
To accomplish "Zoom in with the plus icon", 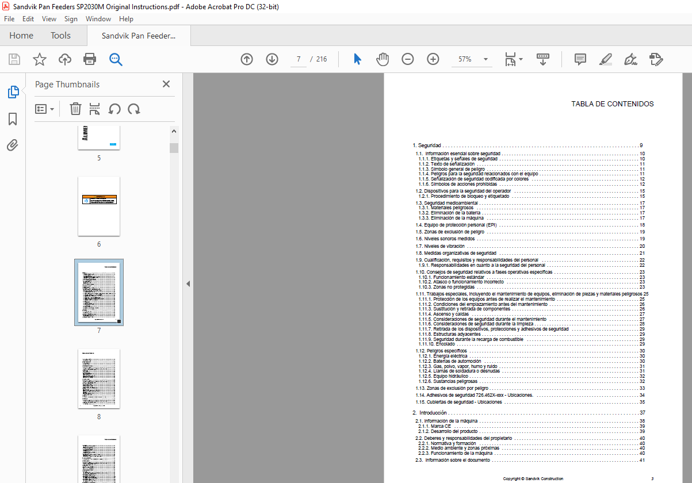I will (433, 59).
